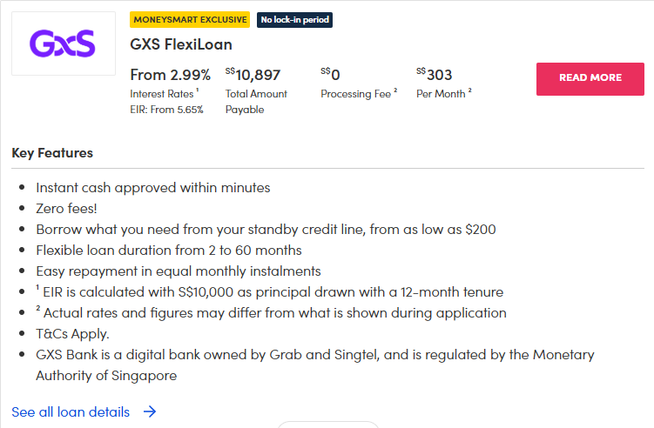The width and height of the screenshot is (654, 428).
Task: Select the GXS FlexiLoan title
Action: coord(181,44)
